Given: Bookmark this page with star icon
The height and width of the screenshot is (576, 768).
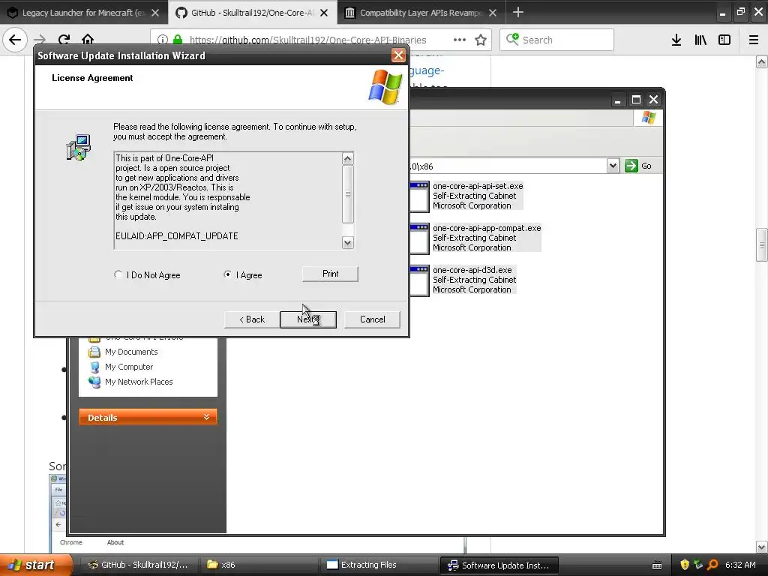Looking at the screenshot, I should click(481, 40).
